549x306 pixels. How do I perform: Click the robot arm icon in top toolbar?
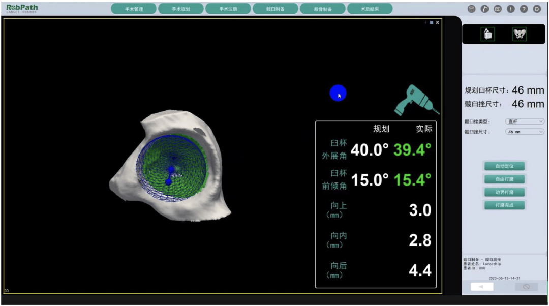pyautogui.click(x=484, y=9)
